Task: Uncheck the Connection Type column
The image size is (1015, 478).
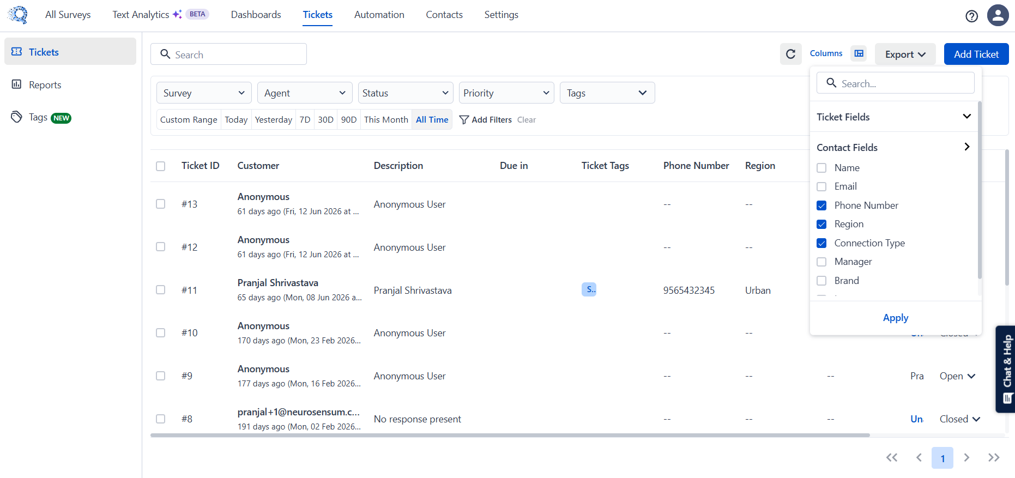Action: [x=821, y=243]
